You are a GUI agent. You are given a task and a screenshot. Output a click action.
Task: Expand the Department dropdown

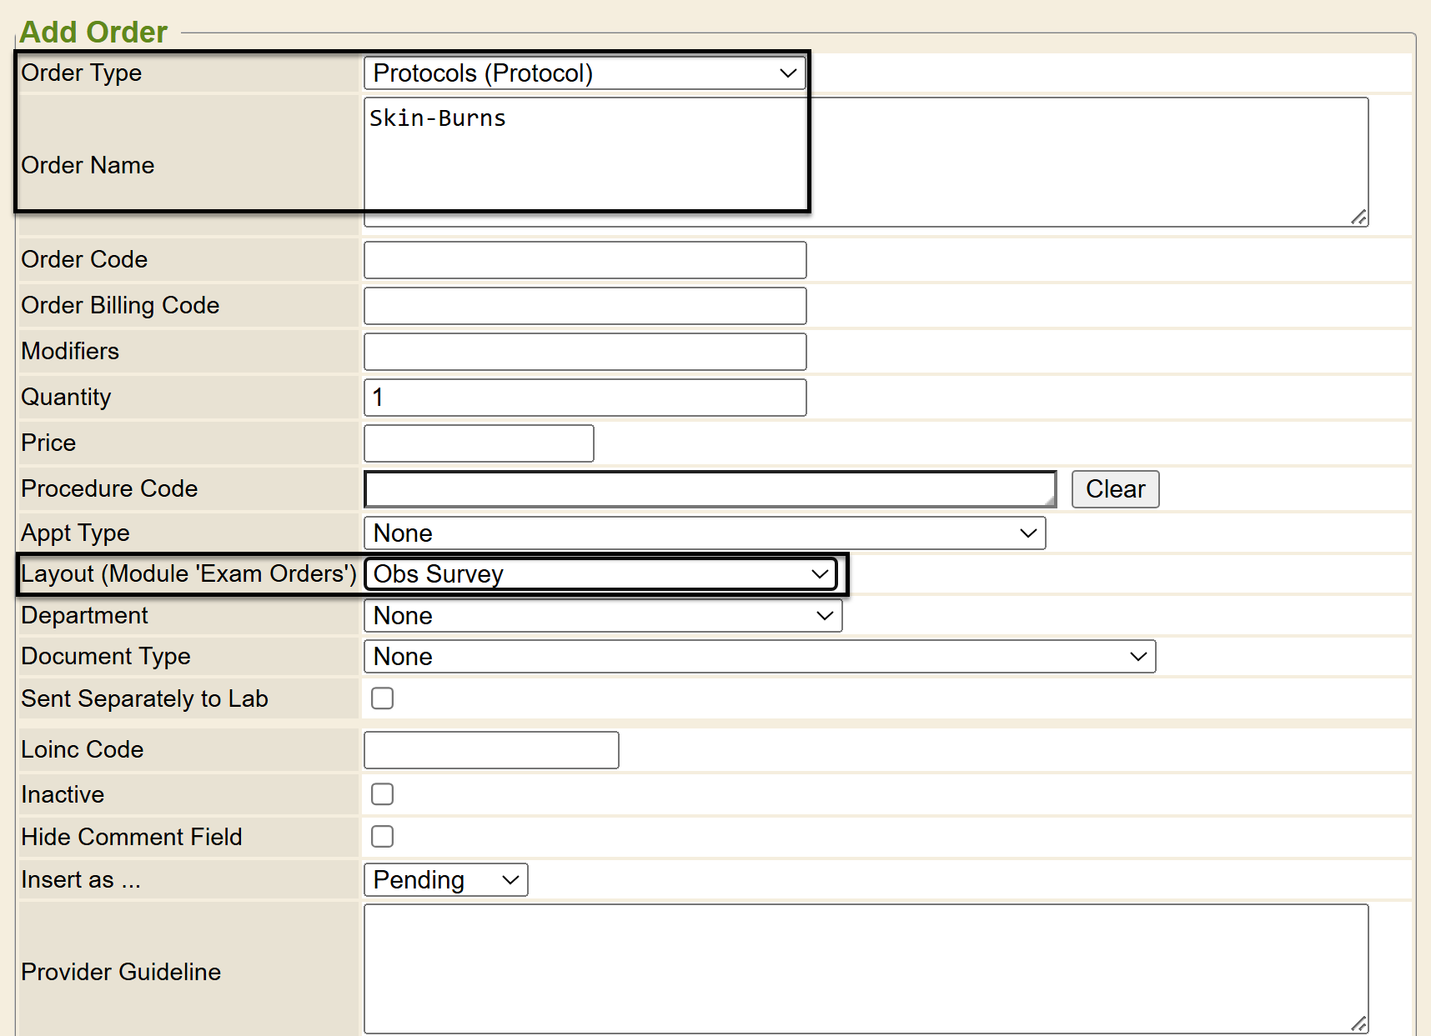point(602,616)
